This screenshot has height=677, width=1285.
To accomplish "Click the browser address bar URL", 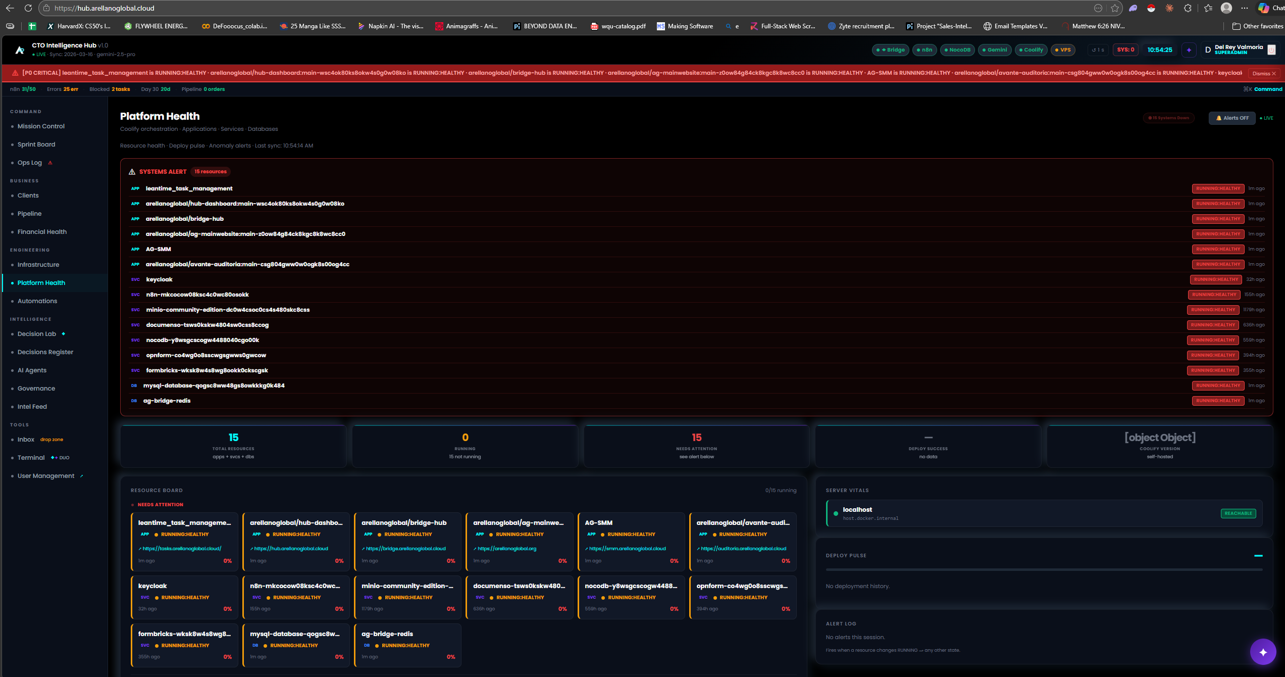I will (x=105, y=8).
